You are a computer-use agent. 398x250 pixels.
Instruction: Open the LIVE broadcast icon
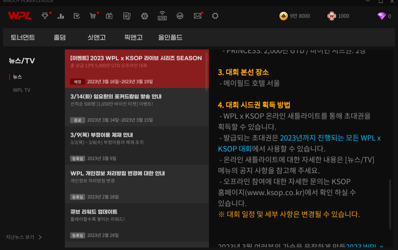162,16
